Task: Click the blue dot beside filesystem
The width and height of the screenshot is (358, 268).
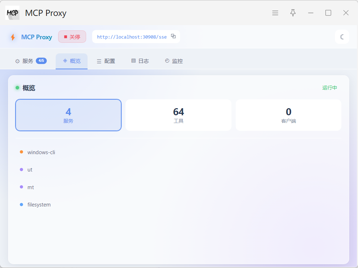Action: [22, 204]
